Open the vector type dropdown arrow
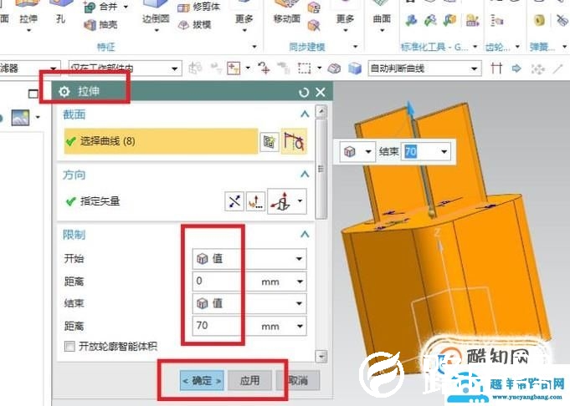 300,200
